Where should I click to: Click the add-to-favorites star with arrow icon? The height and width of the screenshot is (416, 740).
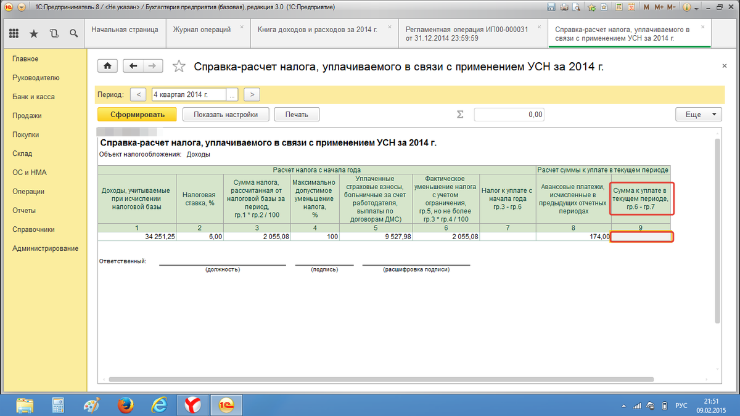(x=592, y=7)
